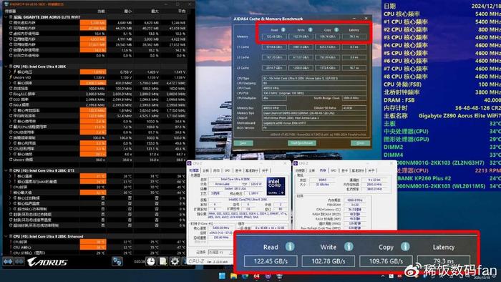This screenshot has height=282, width=501.
Task: Click CPU Type field in AIDA64 window
Action: click(314, 78)
